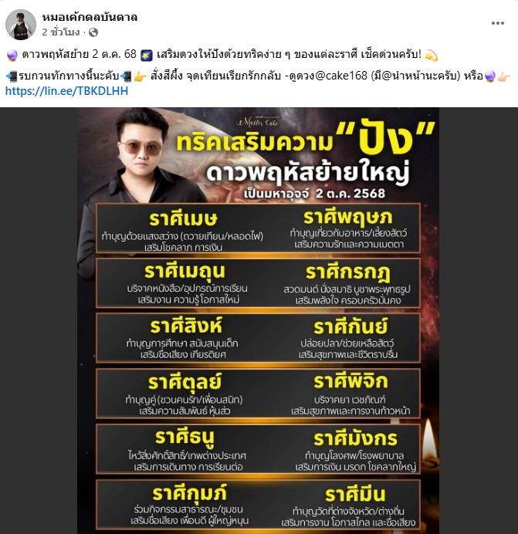The width and height of the screenshot is (518, 534).
Task: Click the crystal ball emoji before ดาวพฤหัสย้าย
Action: pos(12,55)
